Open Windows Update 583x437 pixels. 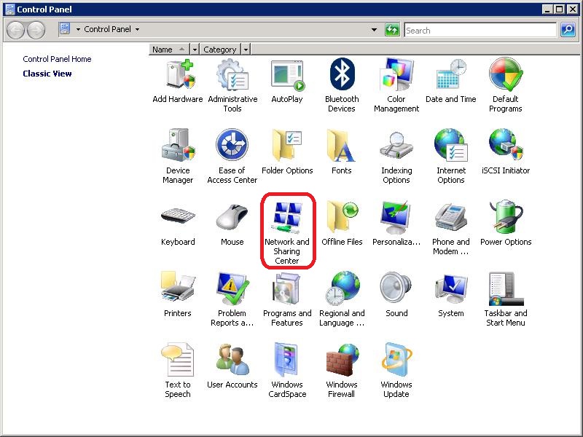pyautogui.click(x=396, y=371)
